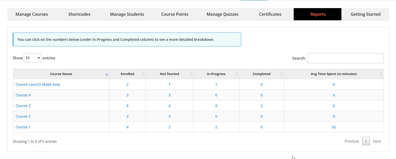Go to Certificates tab

tap(270, 14)
